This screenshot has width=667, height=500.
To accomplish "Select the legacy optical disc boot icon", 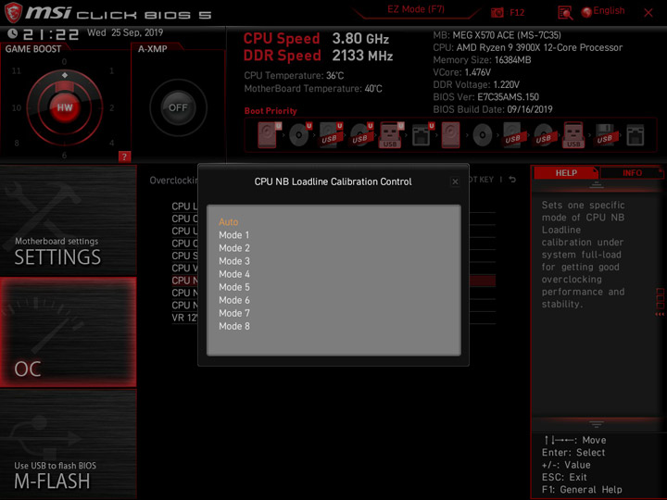I will tap(482, 135).
